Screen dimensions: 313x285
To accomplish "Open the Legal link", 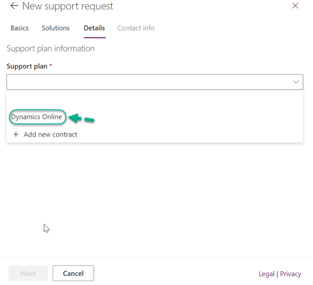I will click(266, 274).
